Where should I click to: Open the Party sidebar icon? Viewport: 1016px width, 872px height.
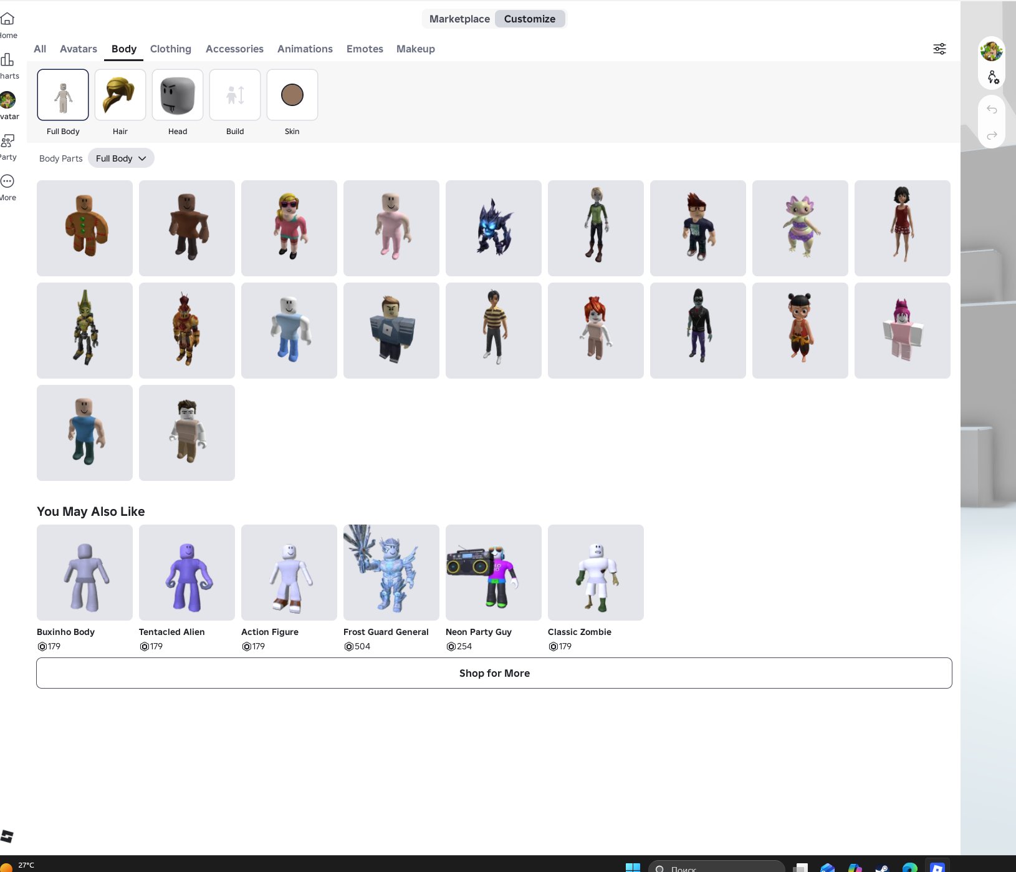[x=7, y=140]
